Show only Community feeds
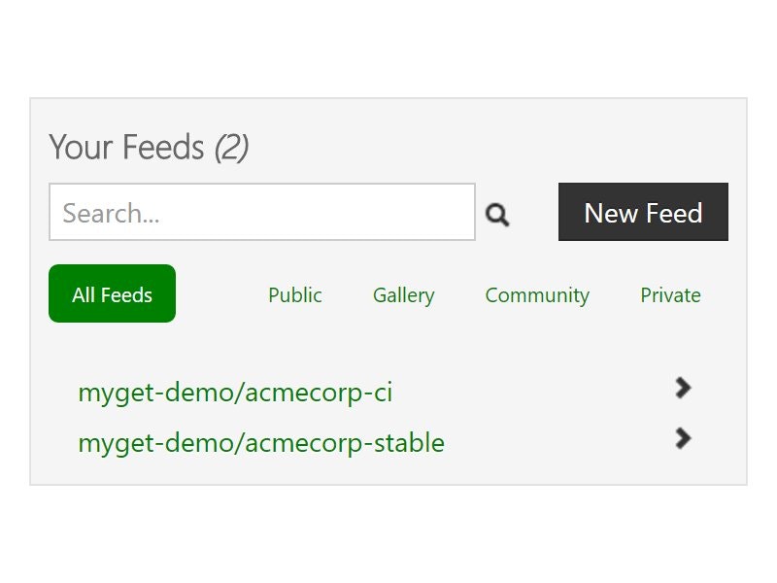The height and width of the screenshot is (583, 777). click(537, 294)
